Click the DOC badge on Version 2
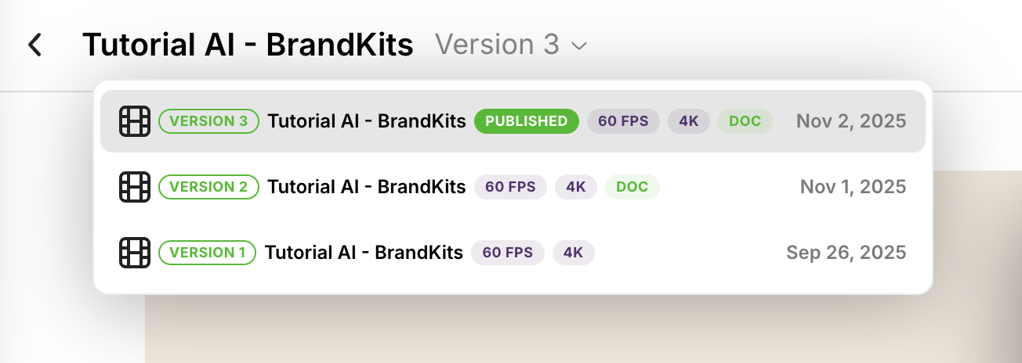 coord(632,187)
